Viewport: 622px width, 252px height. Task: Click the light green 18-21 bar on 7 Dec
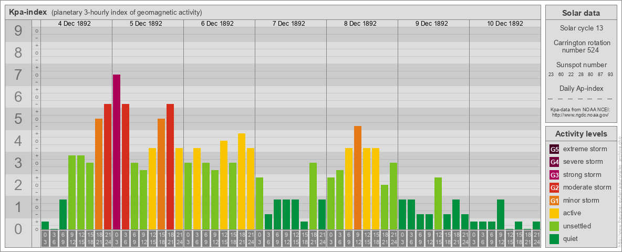[x=313, y=196]
